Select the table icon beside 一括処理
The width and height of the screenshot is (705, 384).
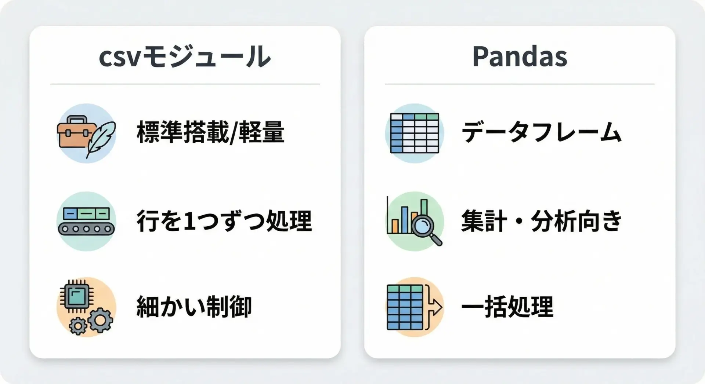click(406, 307)
